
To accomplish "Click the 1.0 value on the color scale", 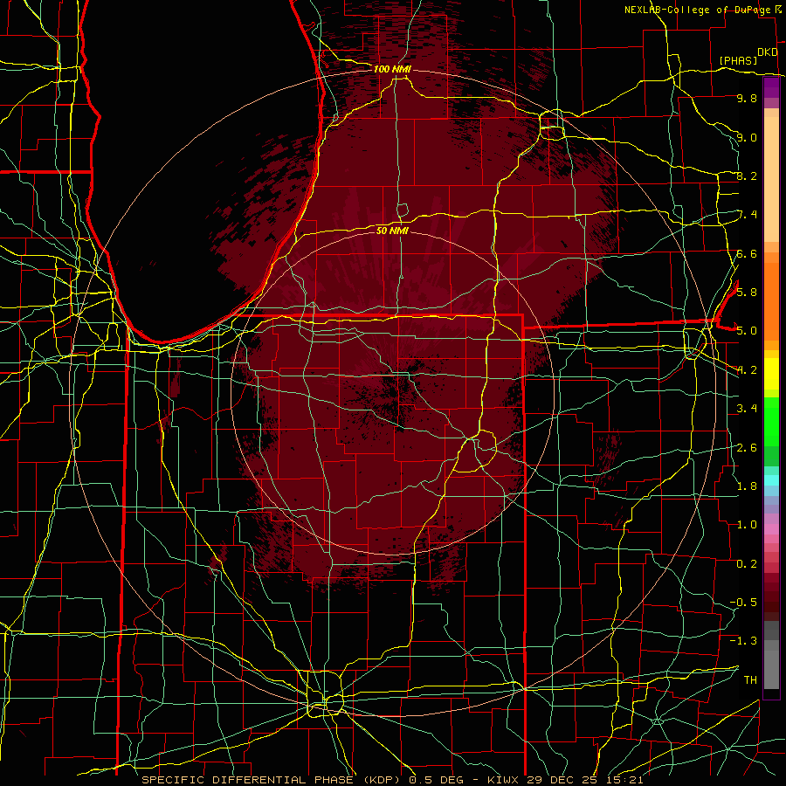I will (747, 524).
